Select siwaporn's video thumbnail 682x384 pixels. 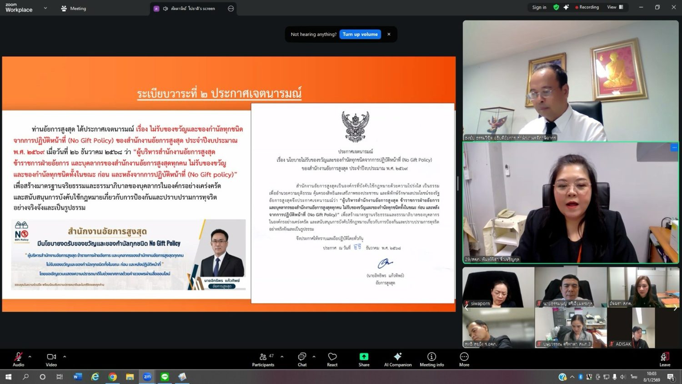(498, 287)
